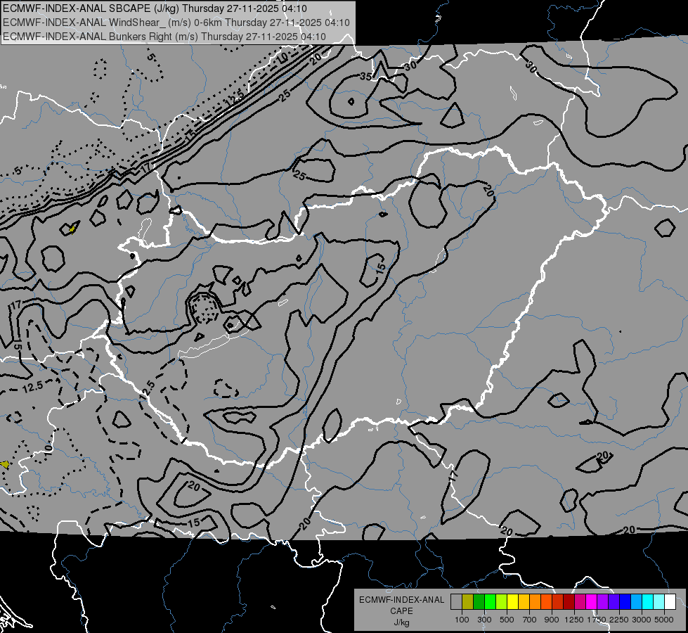Pick the cyan legend swatch after 3000
Viewport: 688px width, 633px height.
(648, 601)
